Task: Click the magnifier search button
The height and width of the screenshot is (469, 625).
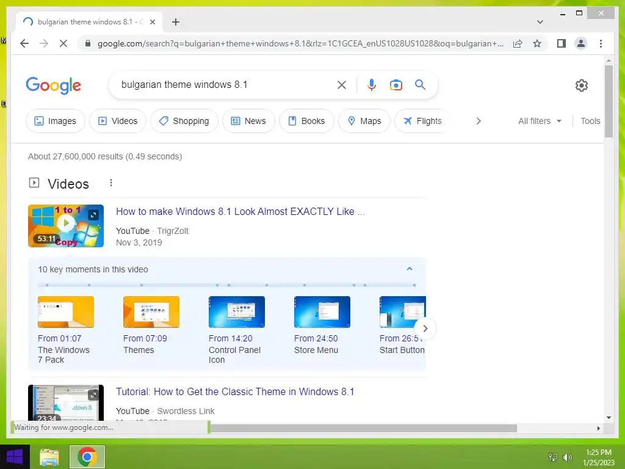Action: click(x=420, y=84)
